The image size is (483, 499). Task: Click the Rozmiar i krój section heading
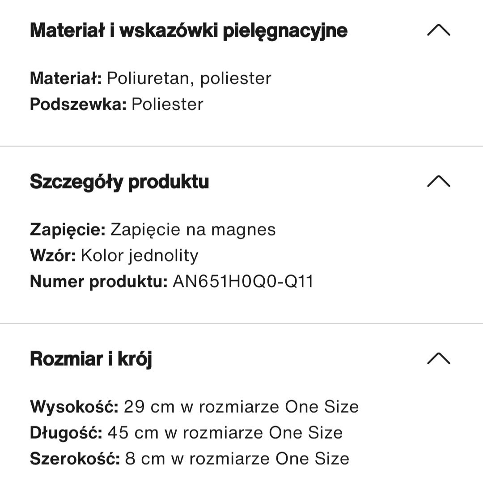(x=91, y=359)
